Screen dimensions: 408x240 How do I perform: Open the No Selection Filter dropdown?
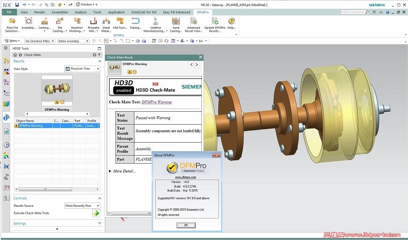coord(39,41)
